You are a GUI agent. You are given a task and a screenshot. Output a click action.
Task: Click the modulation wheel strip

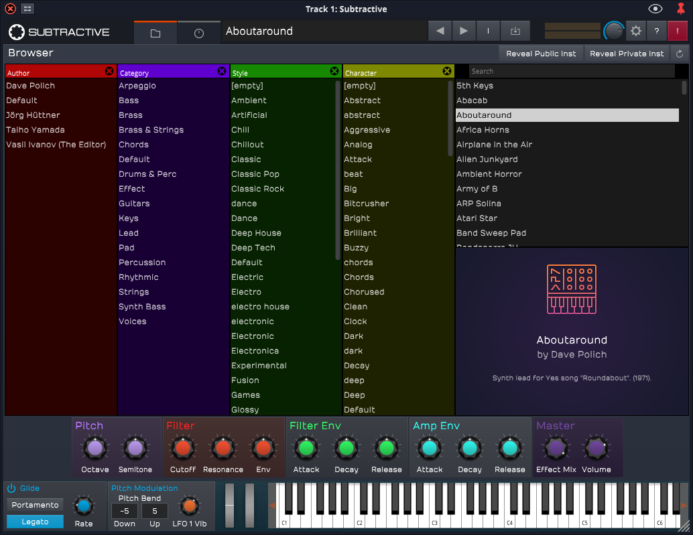click(250, 506)
